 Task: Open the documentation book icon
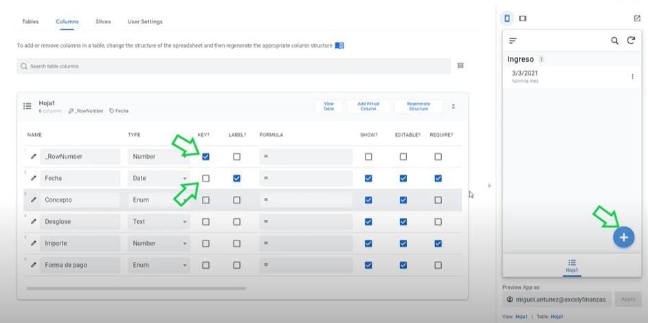[339, 45]
